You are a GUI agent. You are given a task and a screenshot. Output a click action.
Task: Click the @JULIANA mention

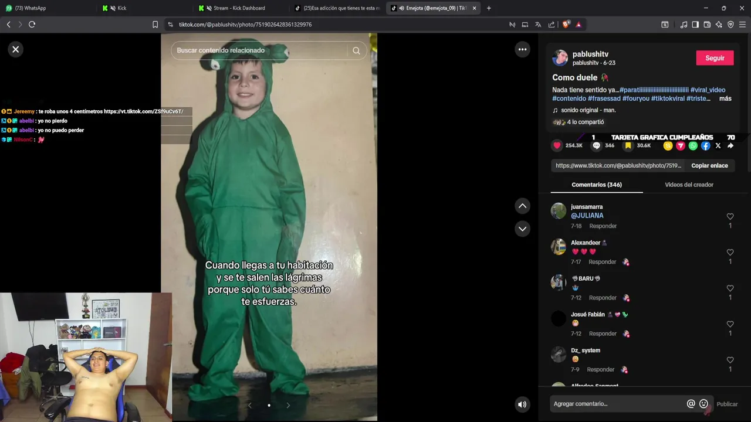pos(587,216)
